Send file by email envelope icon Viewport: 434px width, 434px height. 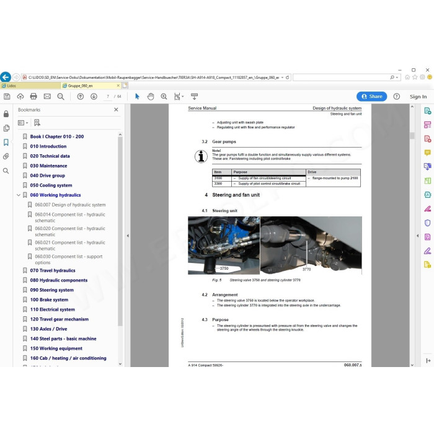click(x=47, y=96)
